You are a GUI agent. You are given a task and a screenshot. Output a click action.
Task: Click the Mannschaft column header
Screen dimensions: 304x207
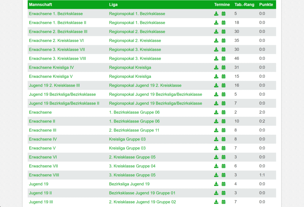(x=40, y=4)
